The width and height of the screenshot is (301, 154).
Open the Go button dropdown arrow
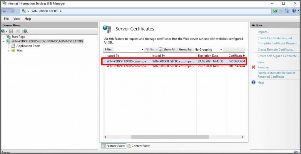tap(156, 49)
